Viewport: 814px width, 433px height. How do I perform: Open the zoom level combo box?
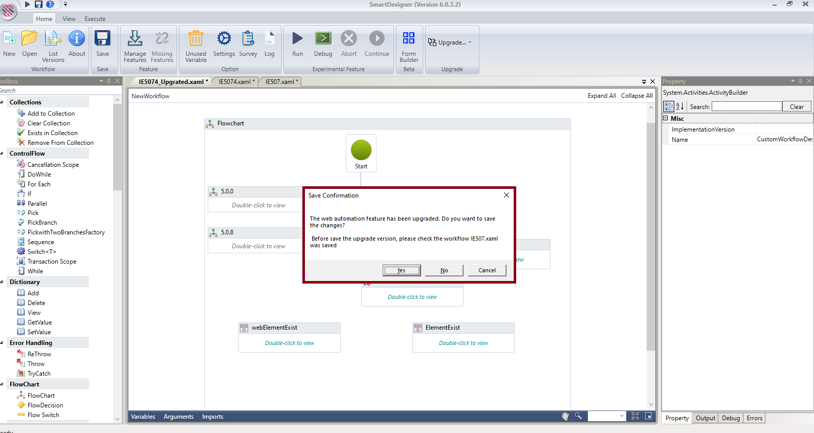[x=607, y=416]
